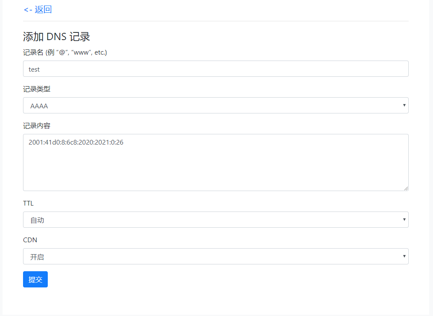Image resolution: width=433 pixels, height=316 pixels.
Task: Click the arrow on the 记录类型 select
Action: [404, 105]
